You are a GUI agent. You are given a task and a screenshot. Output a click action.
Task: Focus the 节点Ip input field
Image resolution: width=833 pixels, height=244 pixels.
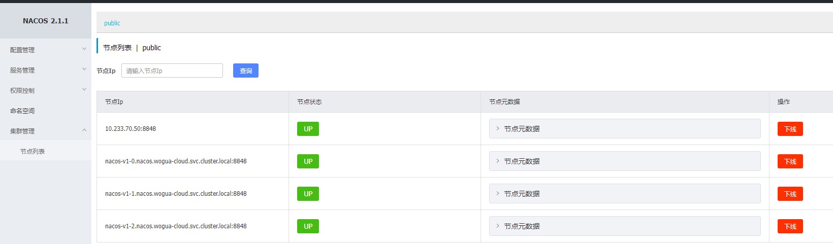click(172, 71)
